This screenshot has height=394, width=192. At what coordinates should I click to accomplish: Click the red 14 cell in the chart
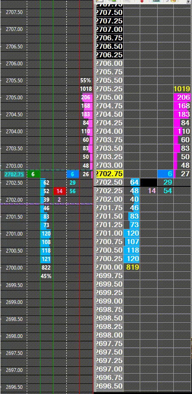coord(59,191)
